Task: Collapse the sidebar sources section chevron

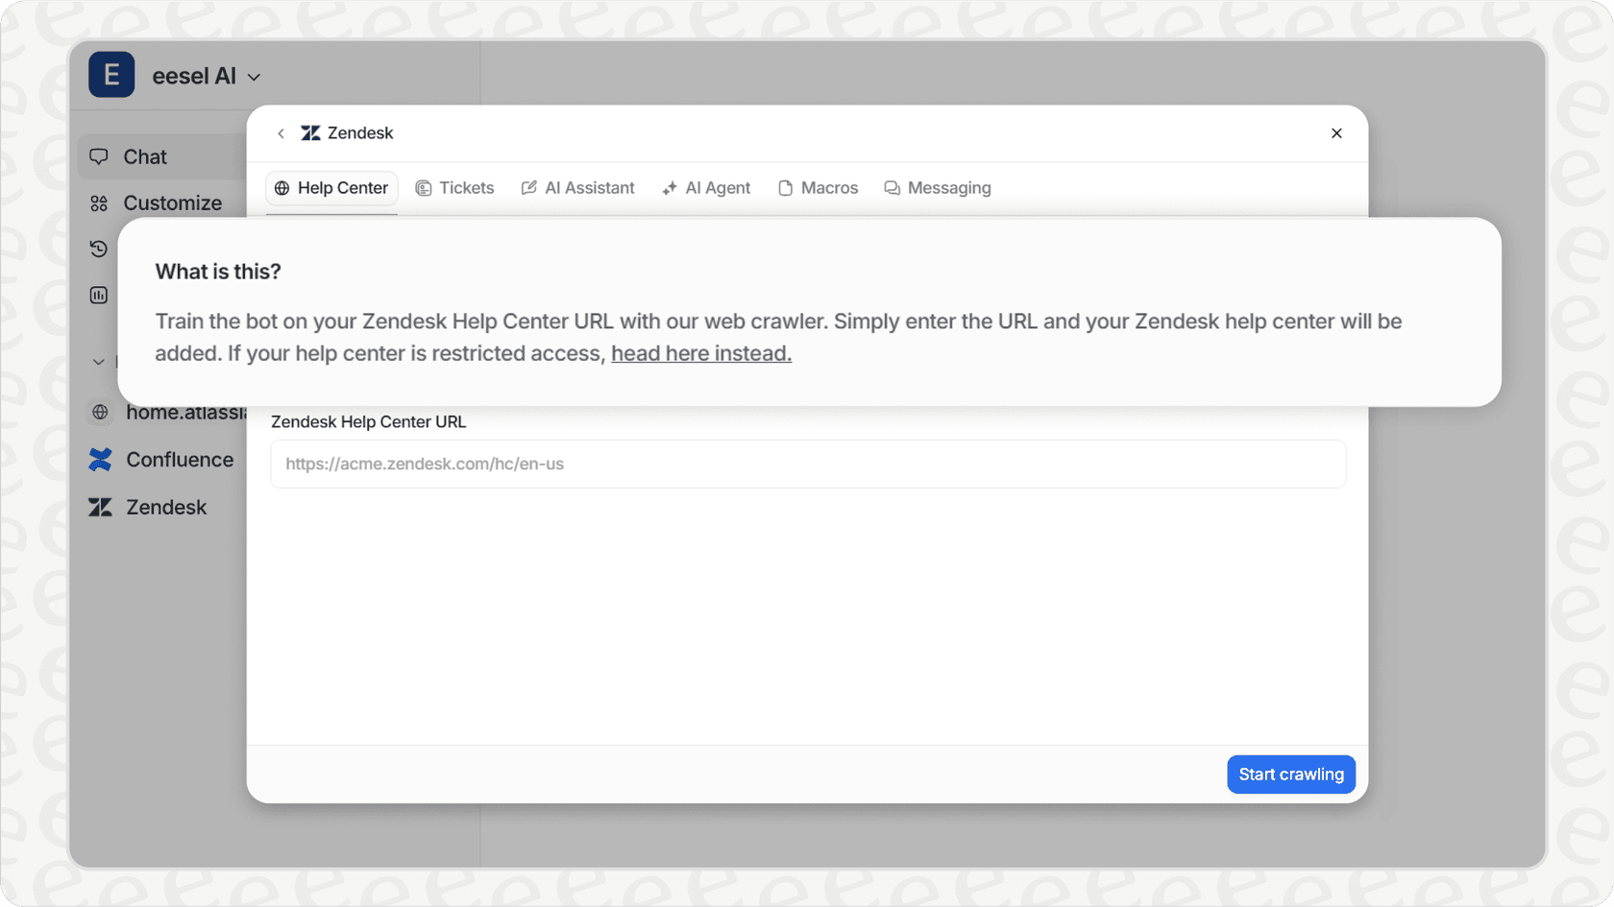Action: pos(98,362)
